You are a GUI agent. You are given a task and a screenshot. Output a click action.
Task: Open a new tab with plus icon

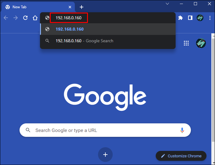pyautogui.click(x=82, y=7)
